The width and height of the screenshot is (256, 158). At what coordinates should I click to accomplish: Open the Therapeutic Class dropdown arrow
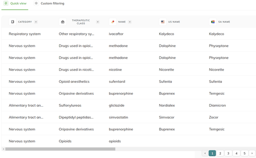(98, 22)
